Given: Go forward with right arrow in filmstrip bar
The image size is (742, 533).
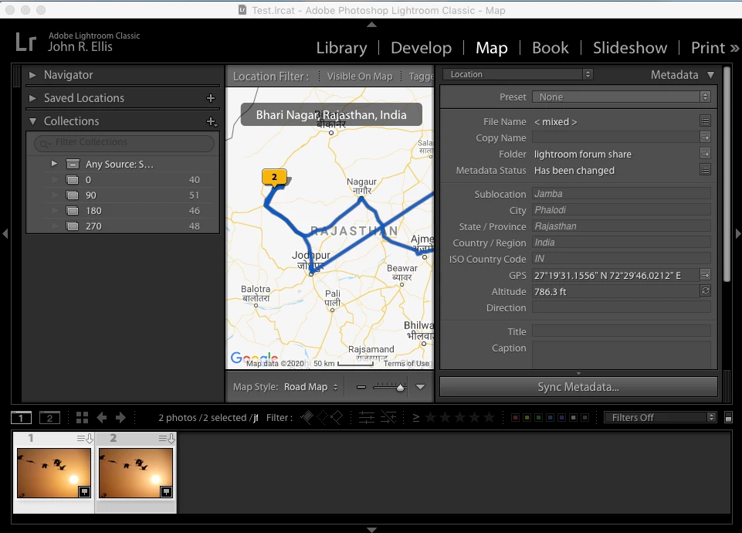Looking at the screenshot, I should [x=120, y=417].
